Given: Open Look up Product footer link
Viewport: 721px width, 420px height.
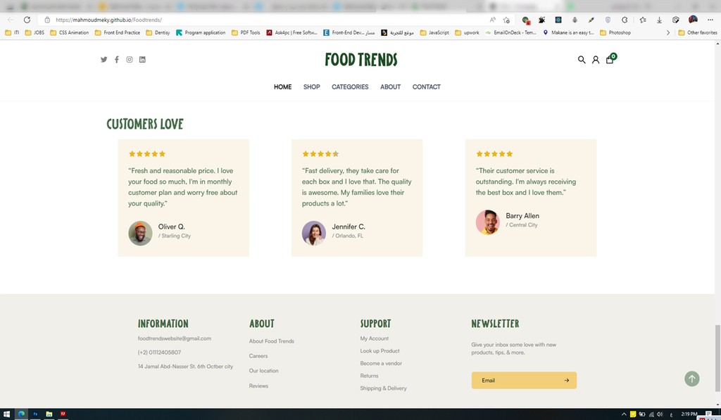Looking at the screenshot, I should pos(380,350).
